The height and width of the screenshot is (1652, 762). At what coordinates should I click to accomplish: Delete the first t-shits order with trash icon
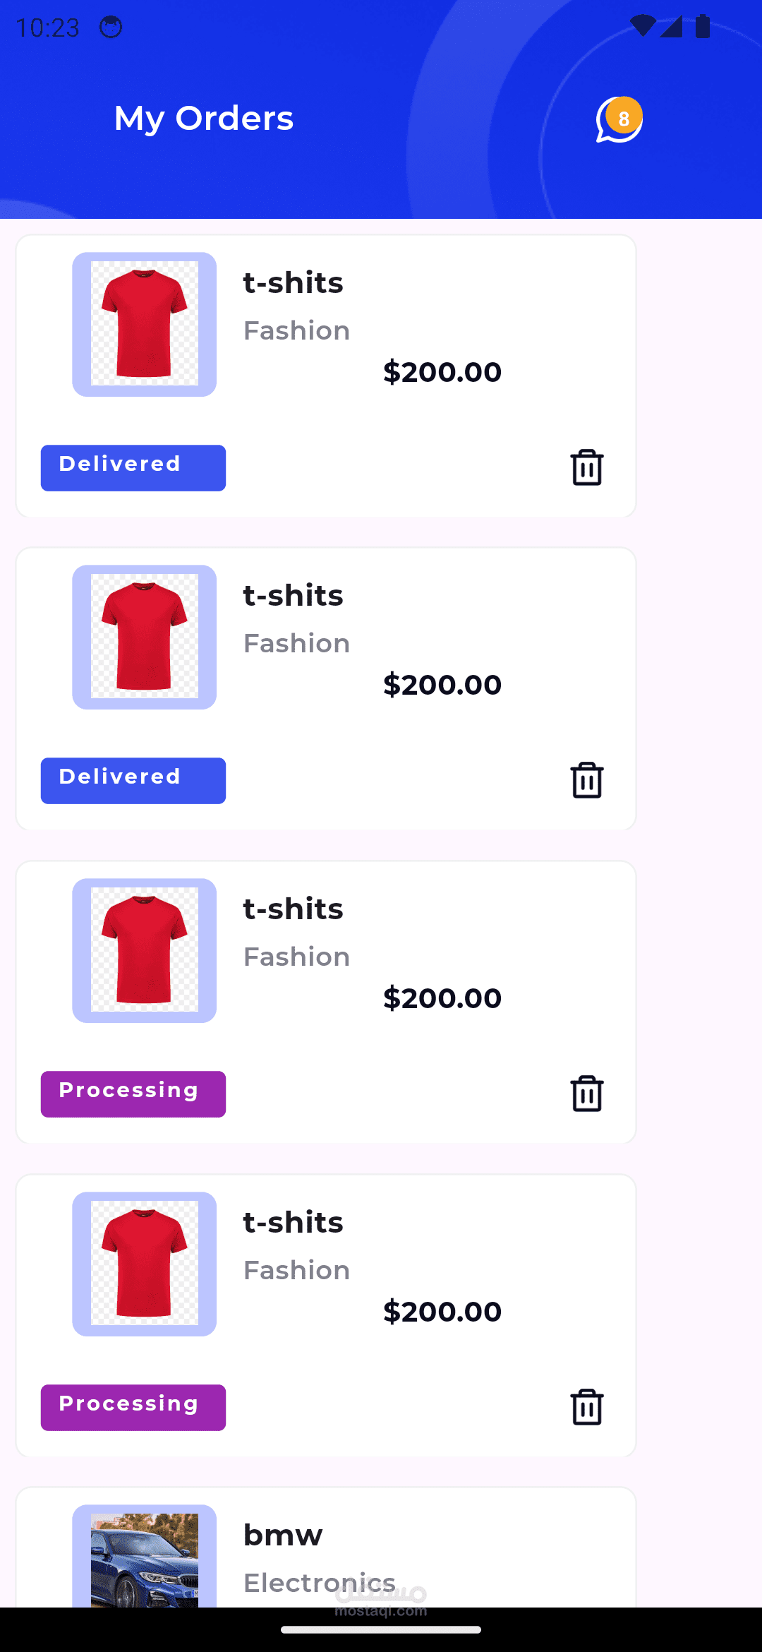[x=586, y=467]
